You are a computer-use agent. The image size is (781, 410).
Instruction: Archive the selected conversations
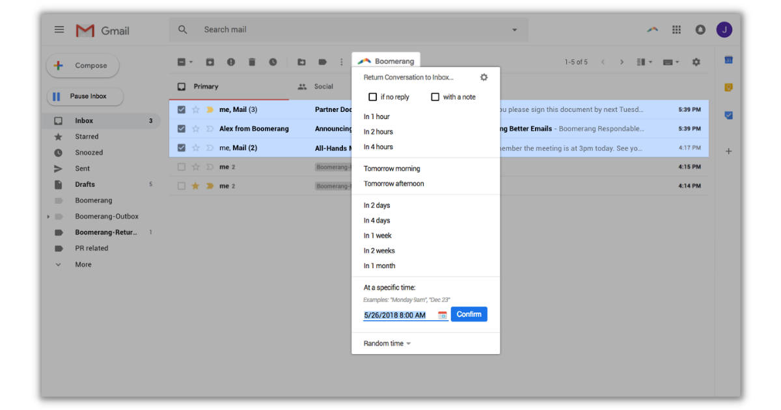pyautogui.click(x=210, y=62)
